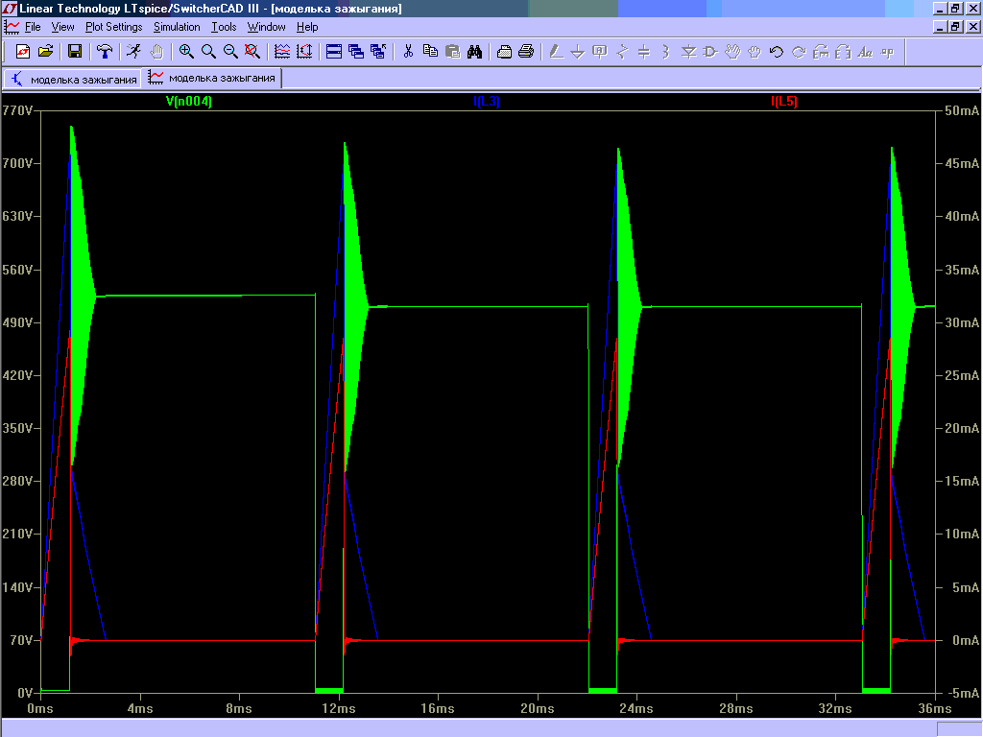Image resolution: width=983 pixels, height=737 pixels.
Task: Save the plot with the floppy disk icon
Action: click(75, 51)
